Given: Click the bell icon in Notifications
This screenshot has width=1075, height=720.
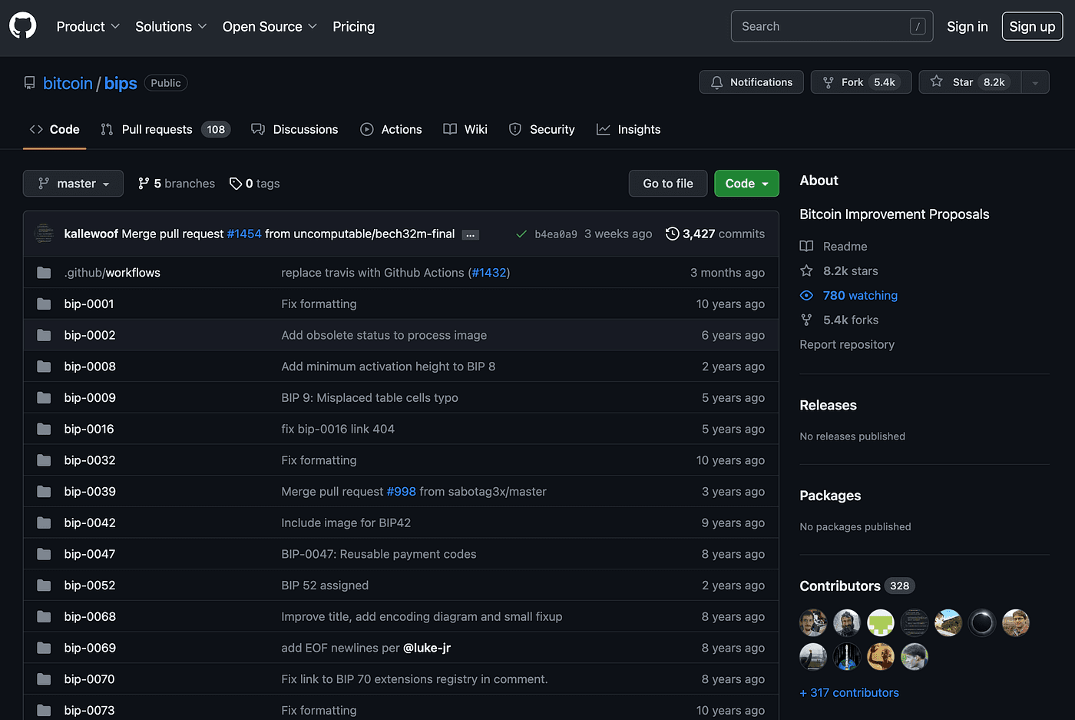Looking at the screenshot, I should click(x=716, y=82).
